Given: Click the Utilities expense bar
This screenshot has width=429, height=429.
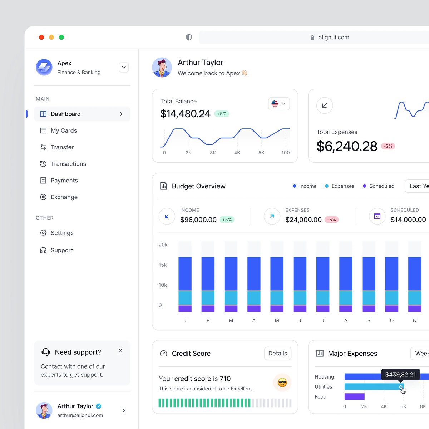Looking at the screenshot, I should 374,386.
